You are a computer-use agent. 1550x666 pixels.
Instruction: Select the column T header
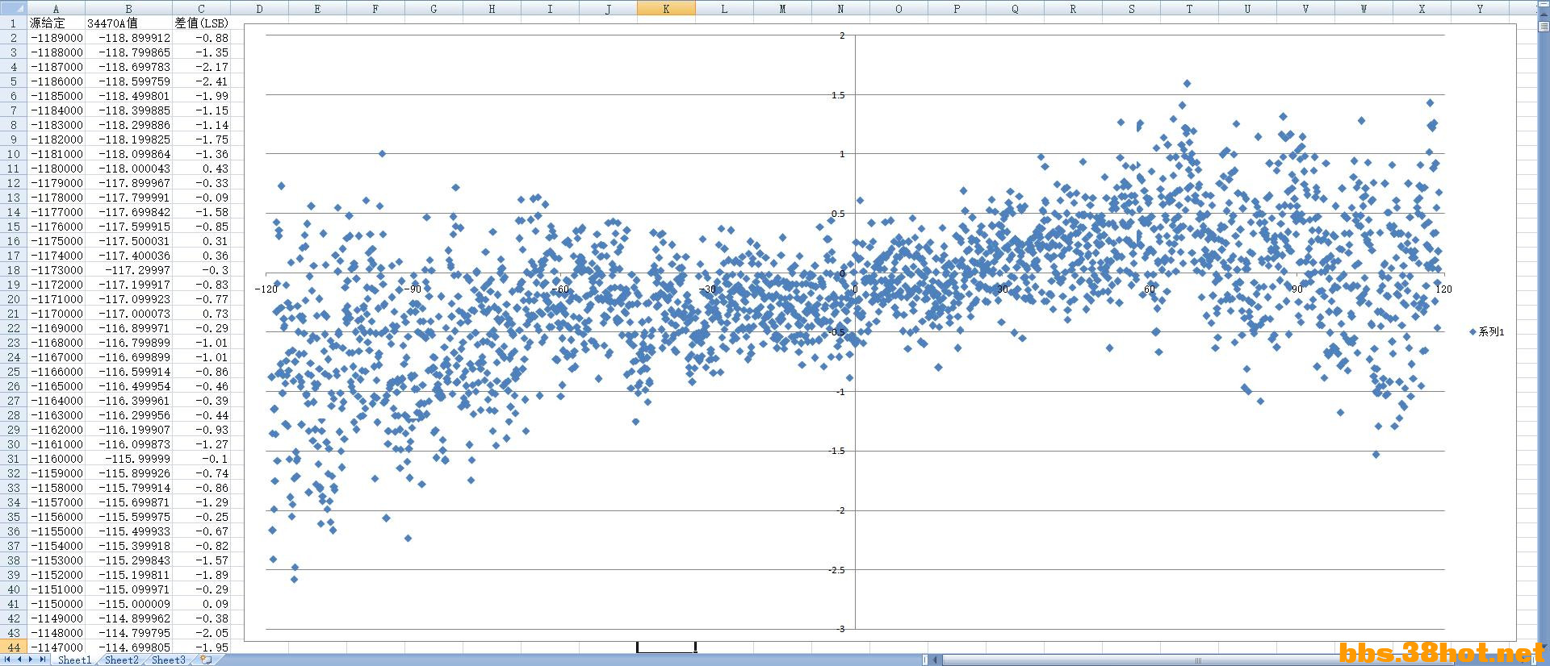(x=1189, y=8)
